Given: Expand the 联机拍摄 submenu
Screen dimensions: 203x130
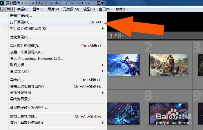Looking at the screenshot, I should click(x=53, y=65).
